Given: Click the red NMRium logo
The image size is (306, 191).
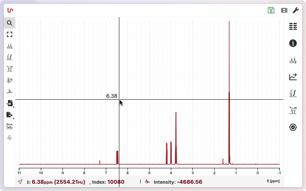Looking at the screenshot, I should point(10,10).
